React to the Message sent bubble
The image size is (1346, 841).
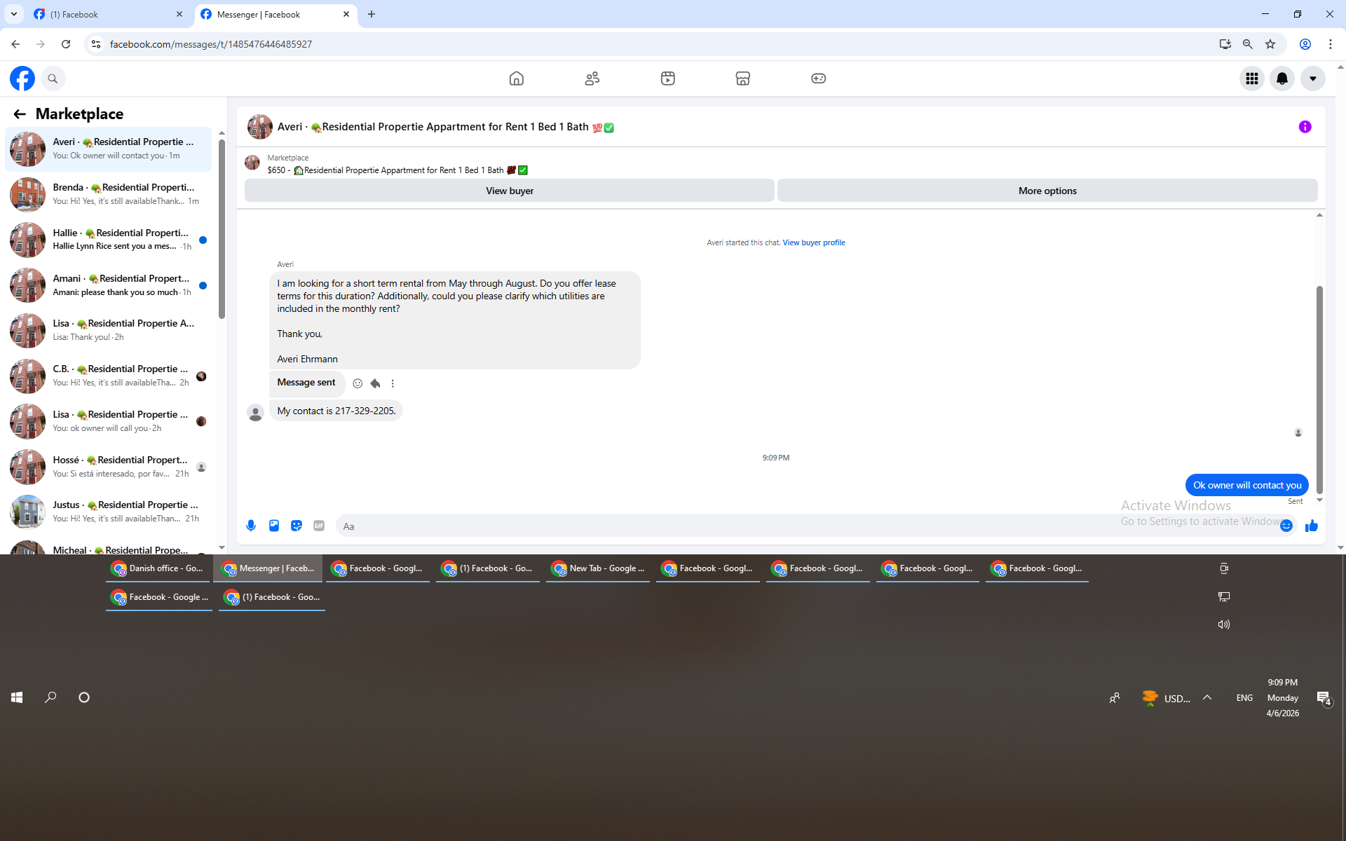[358, 383]
